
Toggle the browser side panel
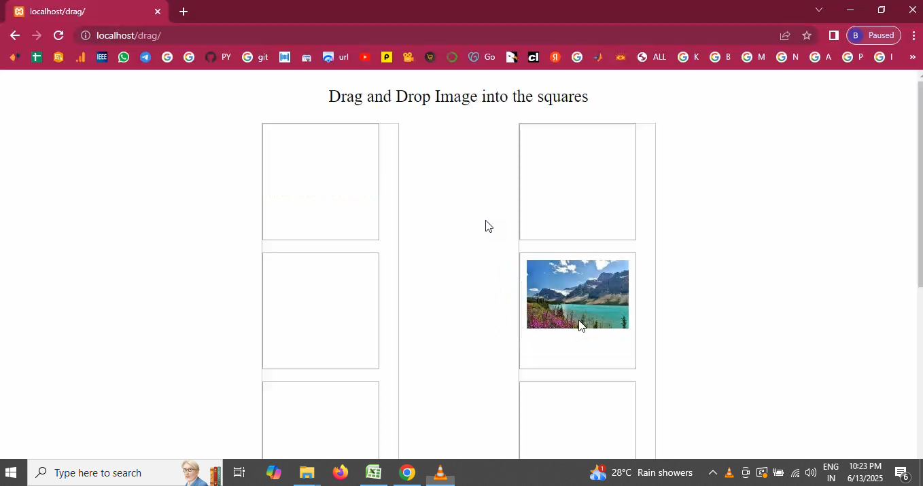[x=833, y=35]
